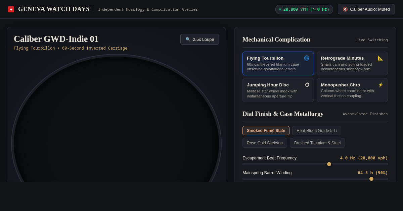Click the 'Mechanical Complication' section heading
403x211 pixels.
tap(276, 40)
